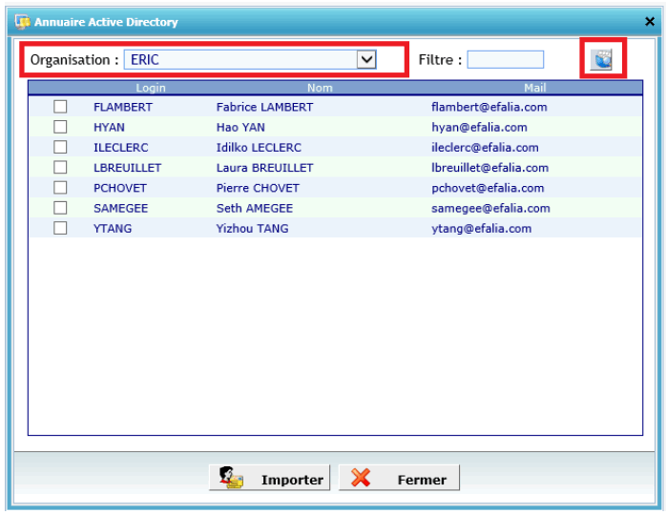Select the HYAN row checkbox
The image size is (666, 514).
60,127
